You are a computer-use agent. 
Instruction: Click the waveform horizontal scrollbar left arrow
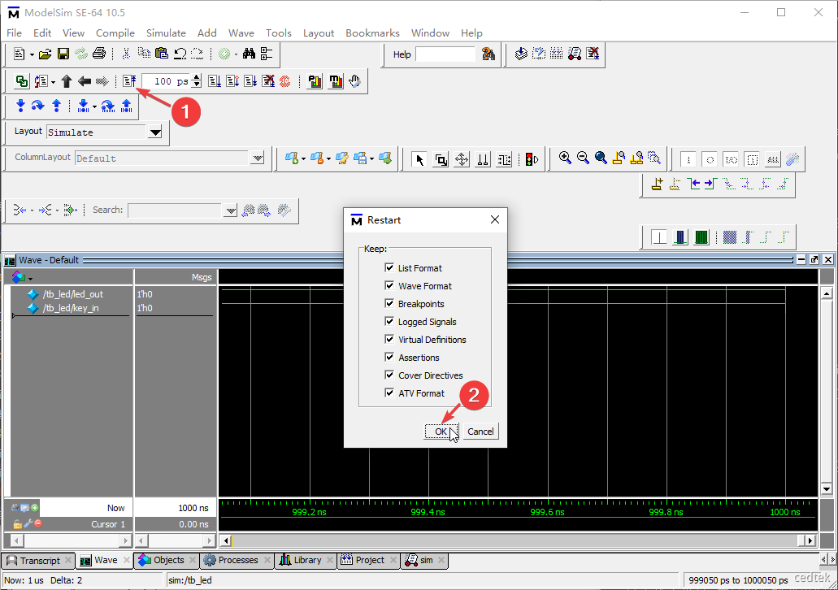click(x=225, y=540)
